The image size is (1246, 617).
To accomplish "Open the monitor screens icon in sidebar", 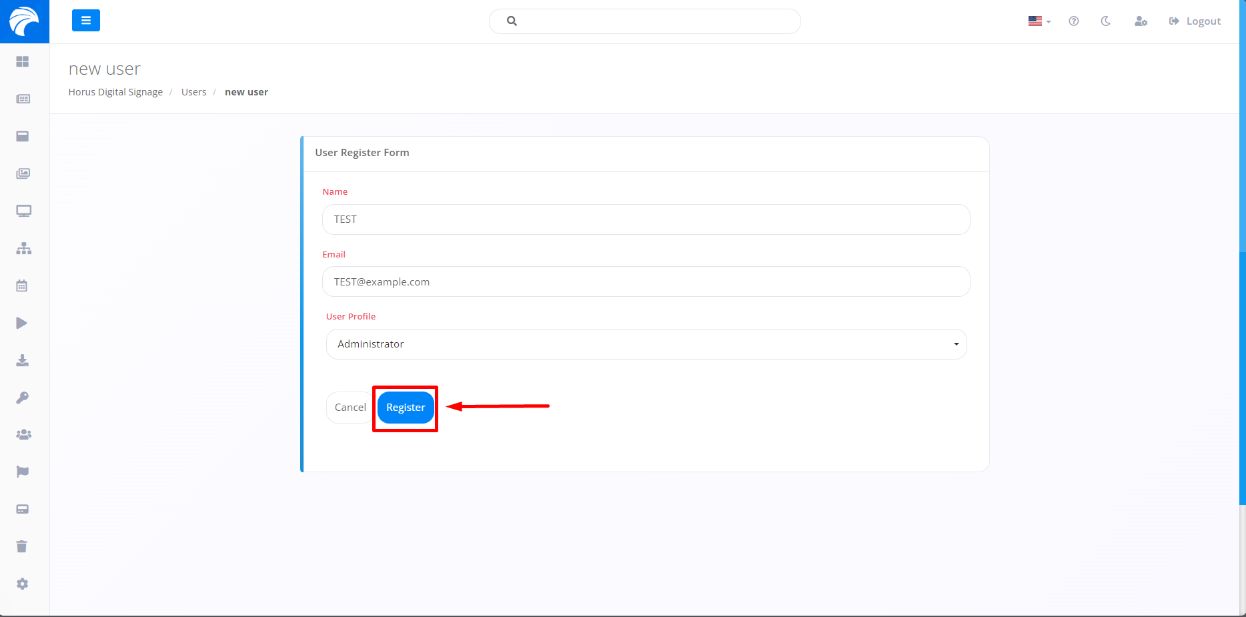I will (23, 211).
